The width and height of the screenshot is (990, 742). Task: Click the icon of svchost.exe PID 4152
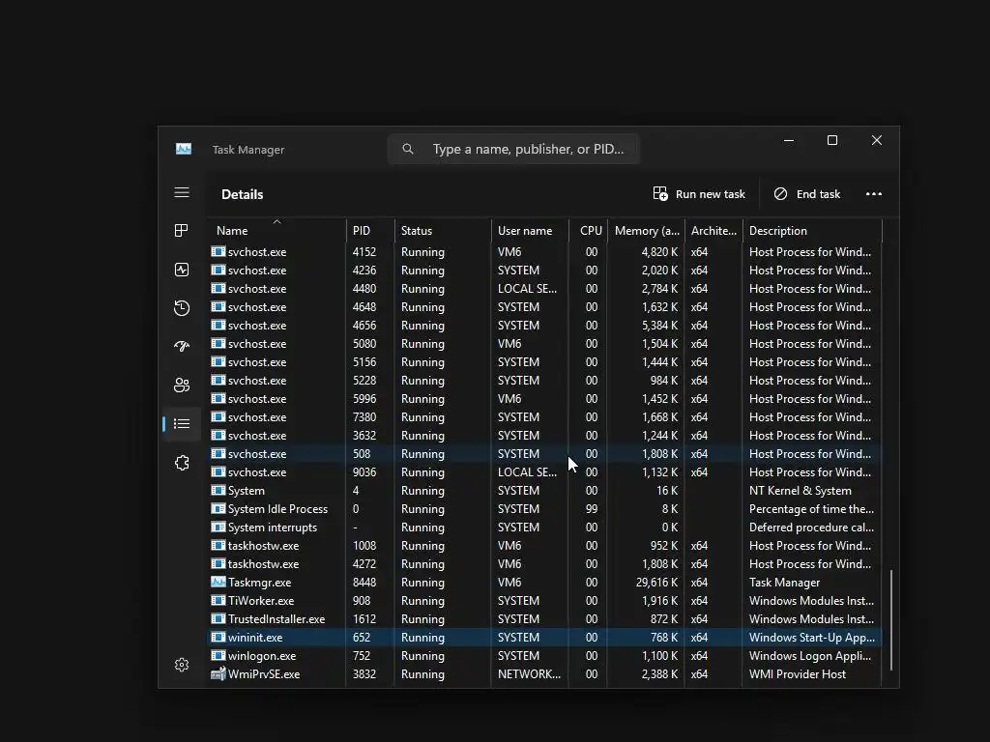(218, 252)
